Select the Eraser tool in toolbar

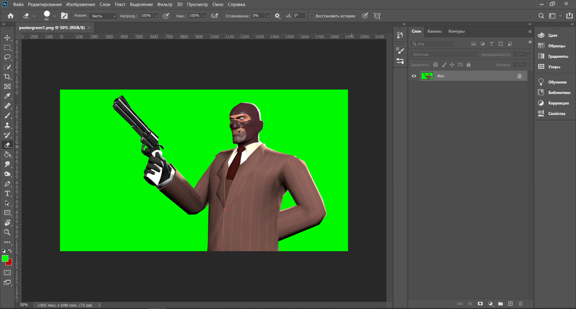[x=7, y=145]
